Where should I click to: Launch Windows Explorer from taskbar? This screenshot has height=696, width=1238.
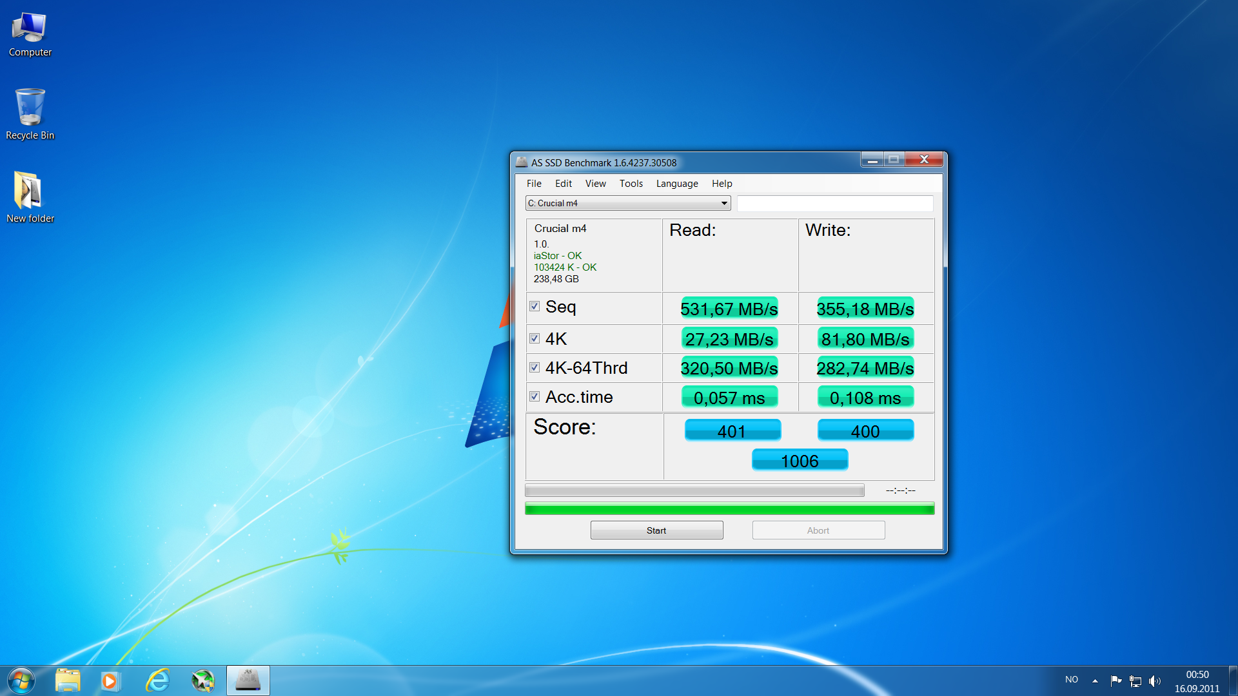[68, 681]
